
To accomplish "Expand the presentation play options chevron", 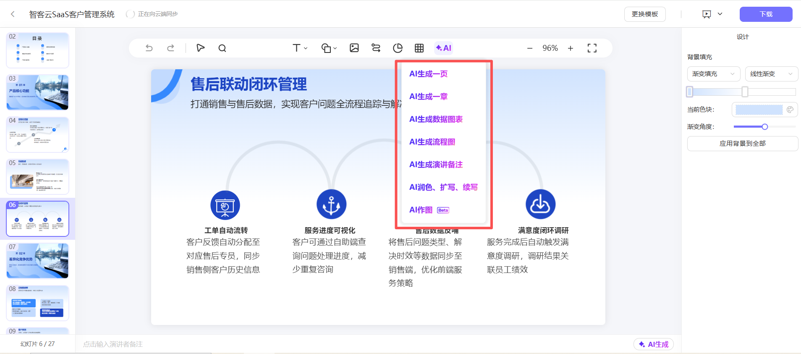I will point(720,14).
